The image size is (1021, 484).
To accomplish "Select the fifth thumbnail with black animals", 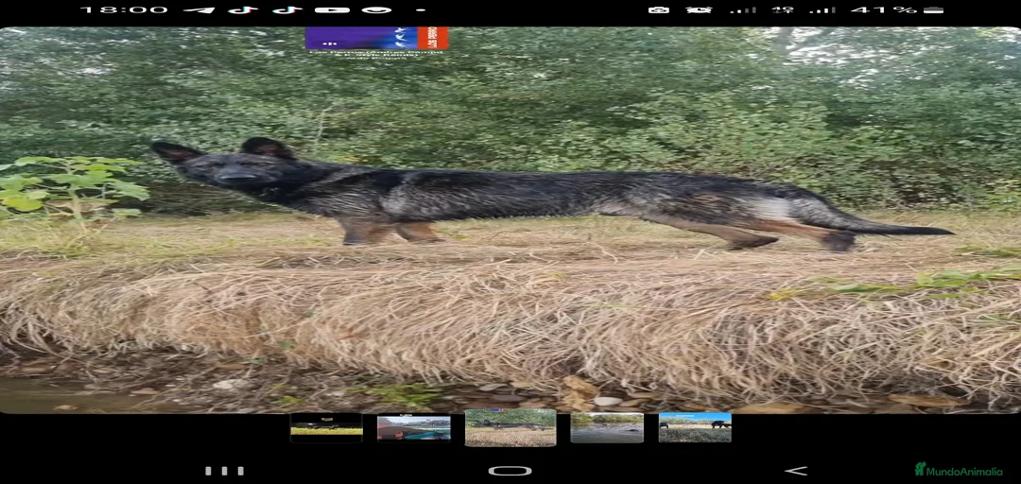I will (x=695, y=427).
